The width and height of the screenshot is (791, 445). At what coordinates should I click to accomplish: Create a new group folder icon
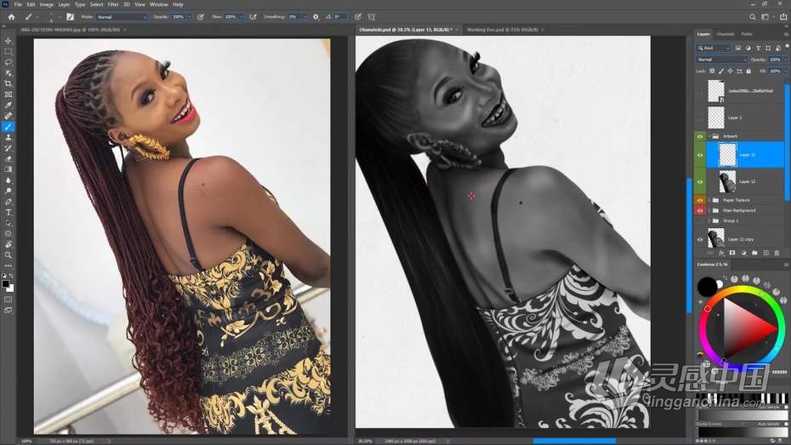[754, 253]
